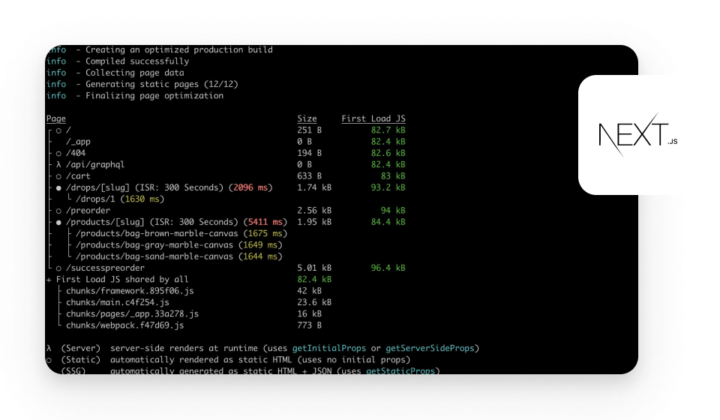This screenshot has height=420, width=720.
Task: Click the chunks/webpack.f47d69.js entry
Action: click(124, 325)
